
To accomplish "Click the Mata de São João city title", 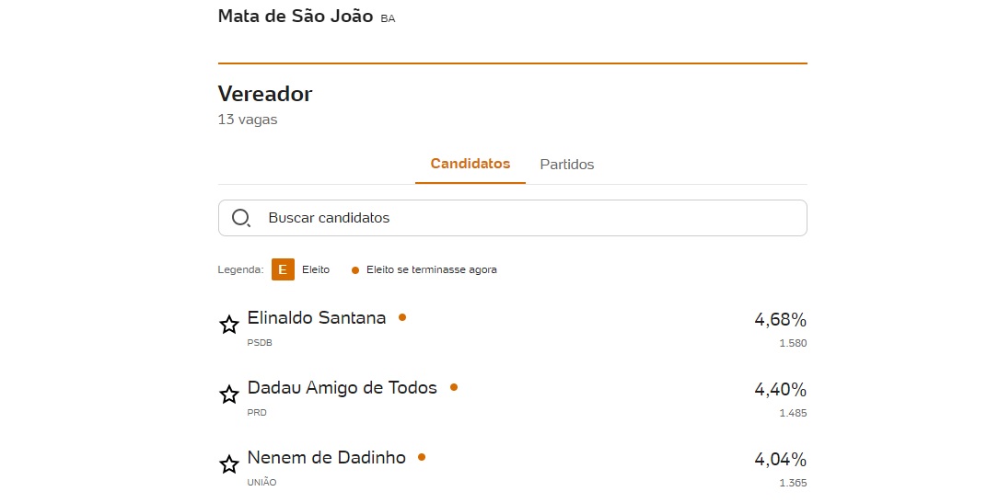I will click(x=296, y=16).
